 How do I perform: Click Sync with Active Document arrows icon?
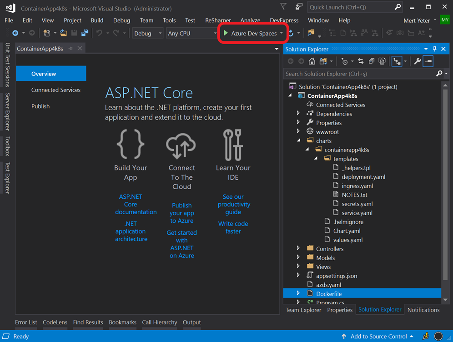click(x=361, y=61)
